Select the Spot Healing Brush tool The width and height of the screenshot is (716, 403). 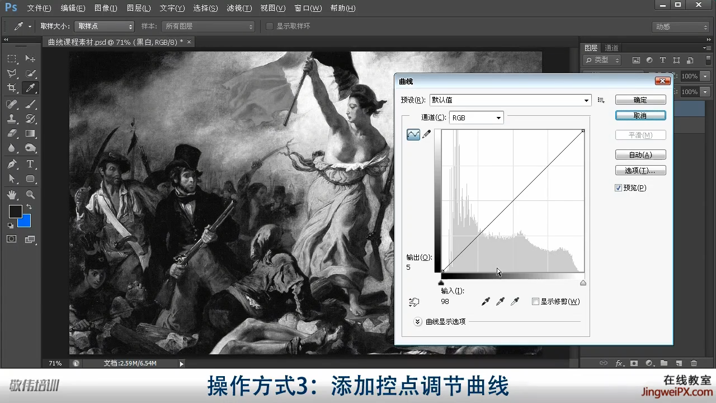pos(12,104)
